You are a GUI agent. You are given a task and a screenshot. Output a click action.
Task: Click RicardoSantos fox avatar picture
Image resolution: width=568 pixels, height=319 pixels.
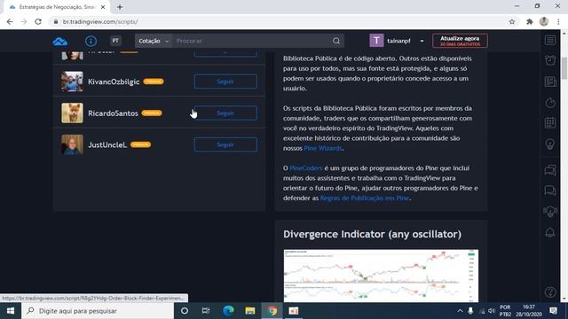pos(72,113)
